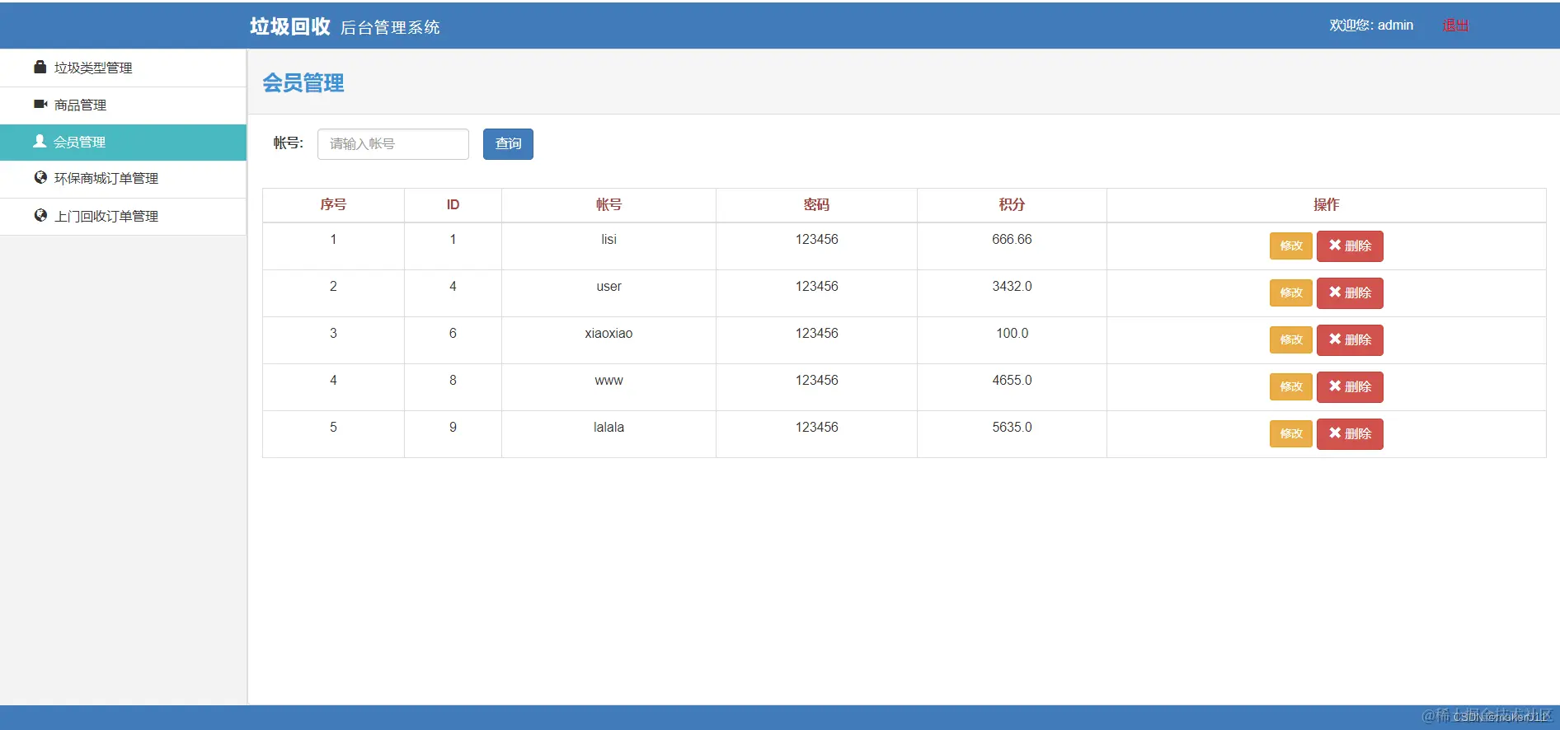Click the 操作 column header

click(x=1326, y=204)
